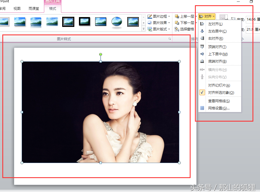260x194 pixels.
Task: Click the Selection Pane icon
Action: click(177, 29)
